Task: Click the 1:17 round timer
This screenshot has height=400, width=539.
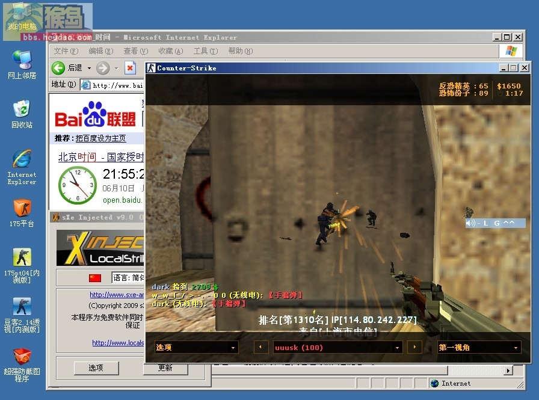Action: click(x=514, y=93)
